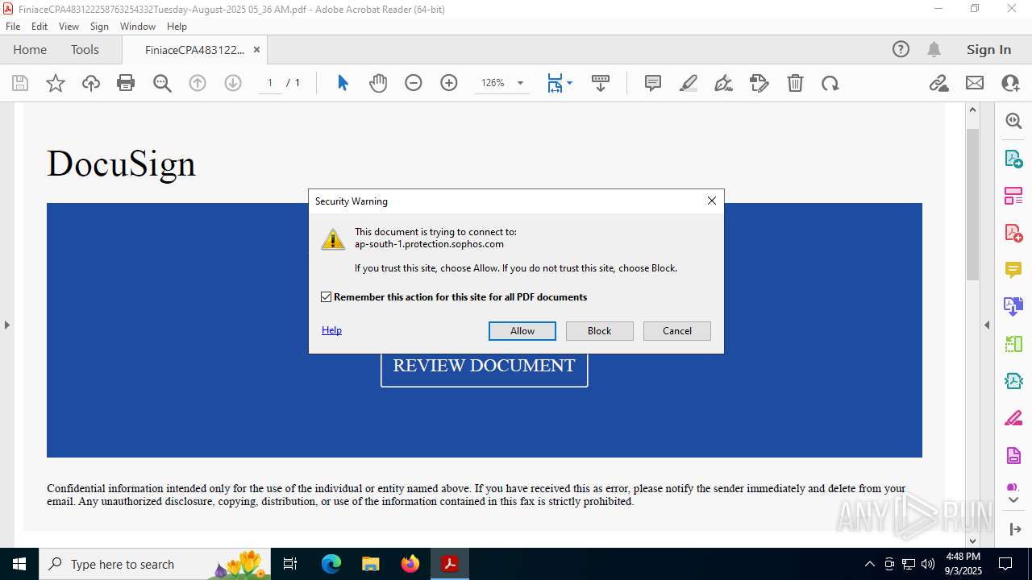Open the Edit menu
The width and height of the screenshot is (1032, 580).
(40, 27)
